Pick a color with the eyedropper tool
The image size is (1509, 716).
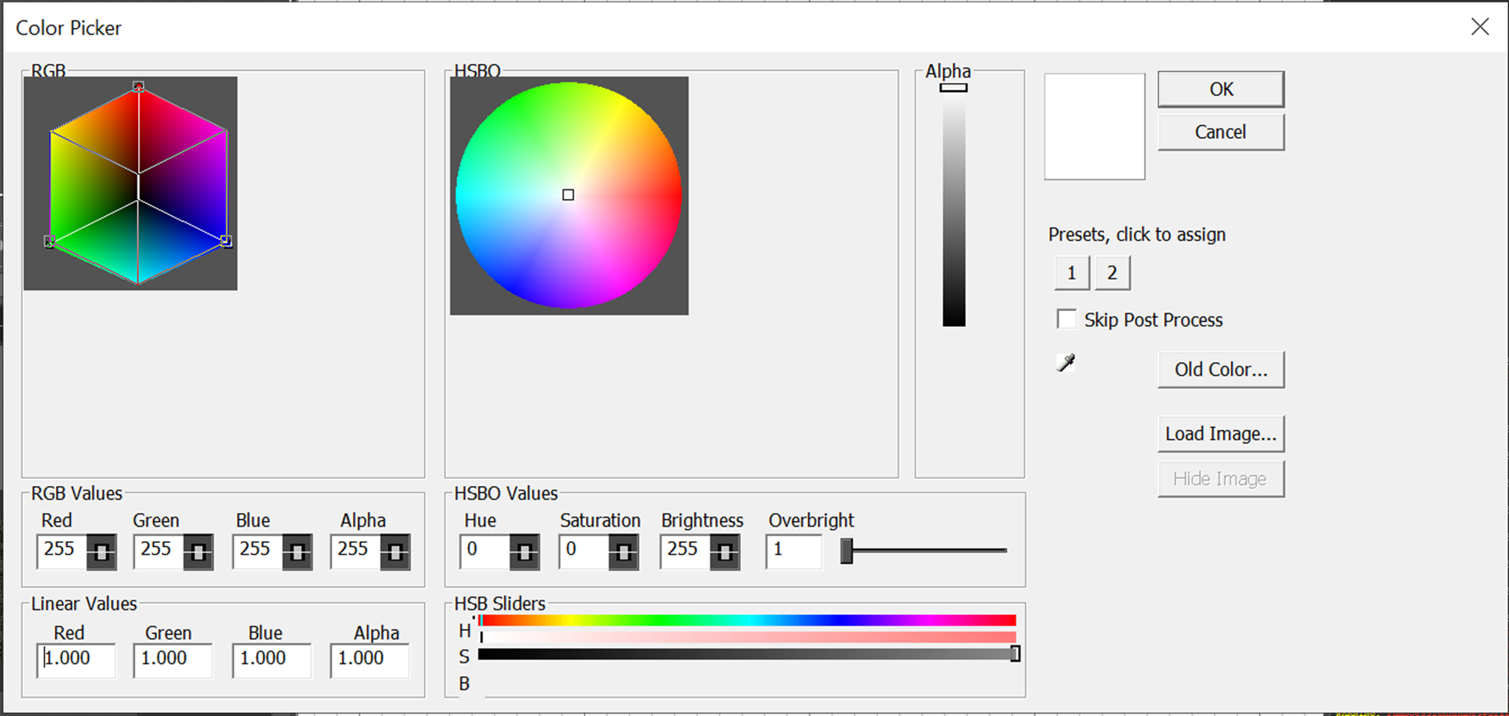1065,363
